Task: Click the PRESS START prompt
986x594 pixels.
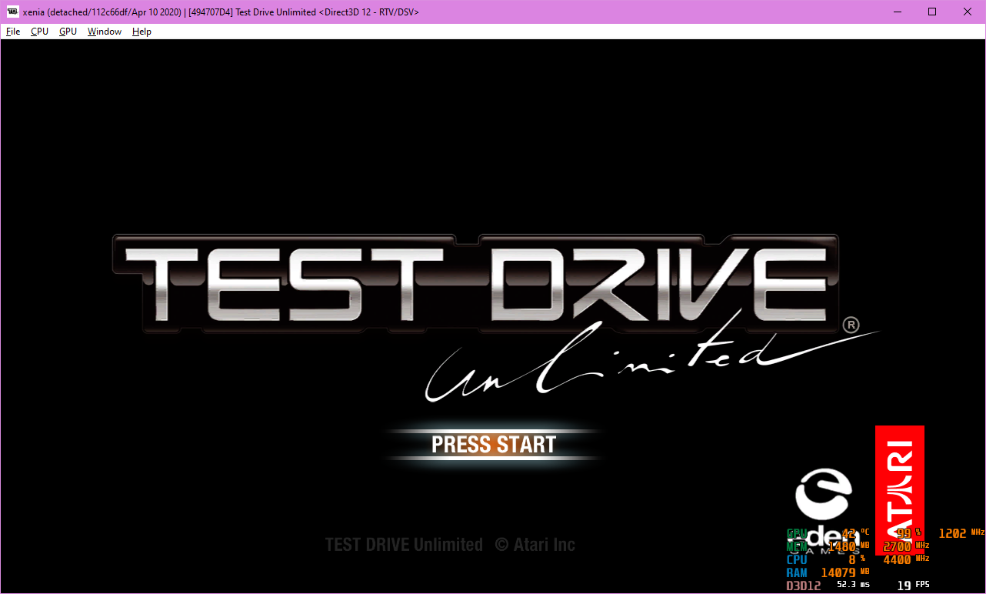Action: pyautogui.click(x=494, y=445)
